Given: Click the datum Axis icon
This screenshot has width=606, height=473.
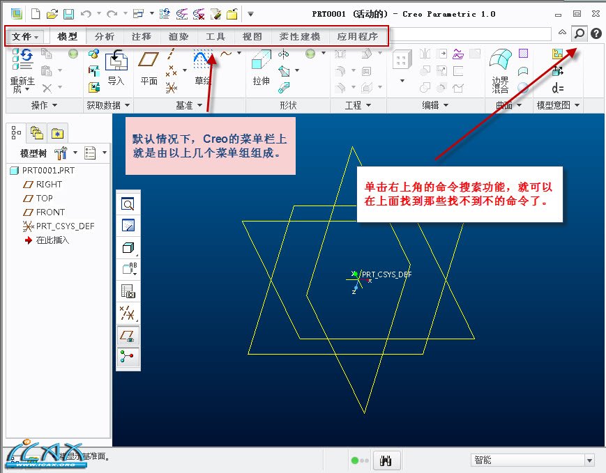Looking at the screenshot, I should [171, 53].
